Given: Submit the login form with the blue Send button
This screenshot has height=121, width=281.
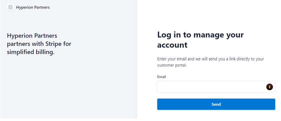Looking at the screenshot, I should point(216,104).
